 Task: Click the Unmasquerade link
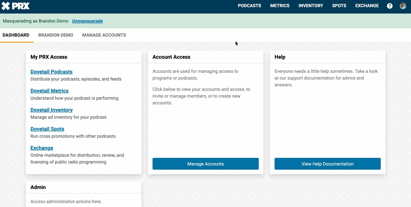tap(88, 21)
